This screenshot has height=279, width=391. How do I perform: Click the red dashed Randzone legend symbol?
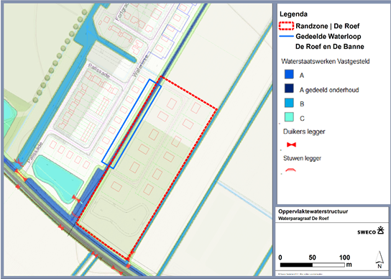coord(286,26)
